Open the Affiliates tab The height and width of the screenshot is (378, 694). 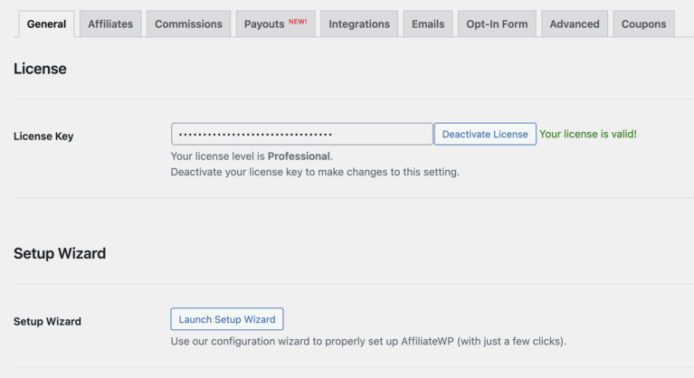110,24
